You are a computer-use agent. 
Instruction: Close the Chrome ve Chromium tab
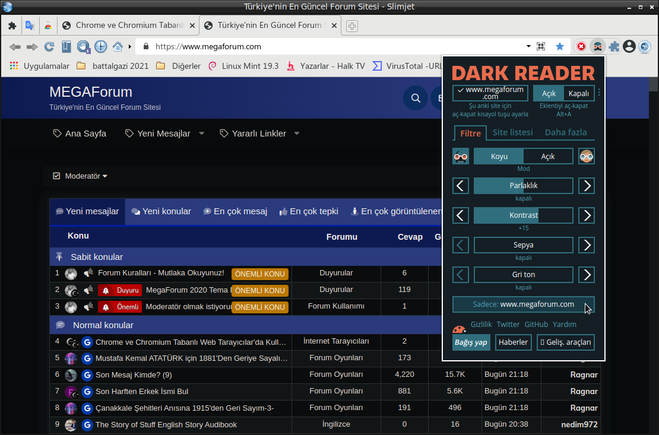[192, 26]
